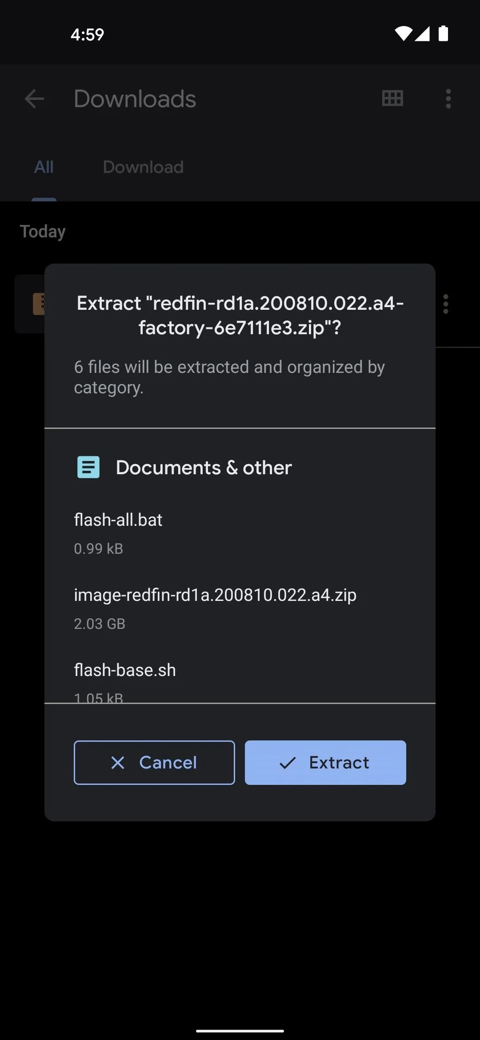Tap the cellular signal icon
Screen dimensions: 480x1040
422,34
